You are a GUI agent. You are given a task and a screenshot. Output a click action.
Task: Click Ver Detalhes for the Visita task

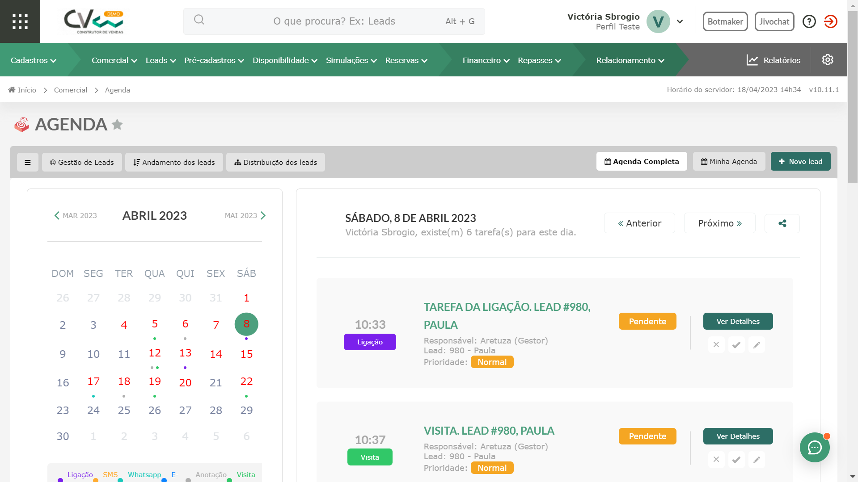(738, 436)
